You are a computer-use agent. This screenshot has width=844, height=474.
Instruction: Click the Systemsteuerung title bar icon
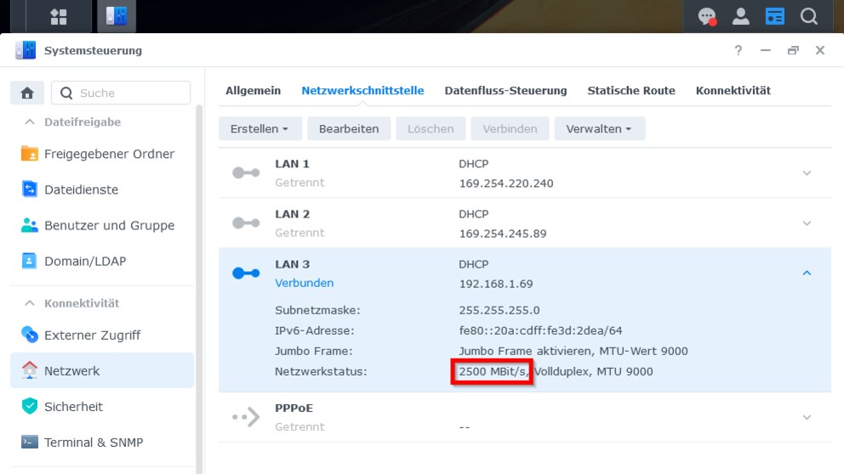[x=26, y=50]
